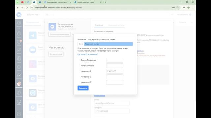Go back with the browser back arrow

pyautogui.click(x=17, y=8)
